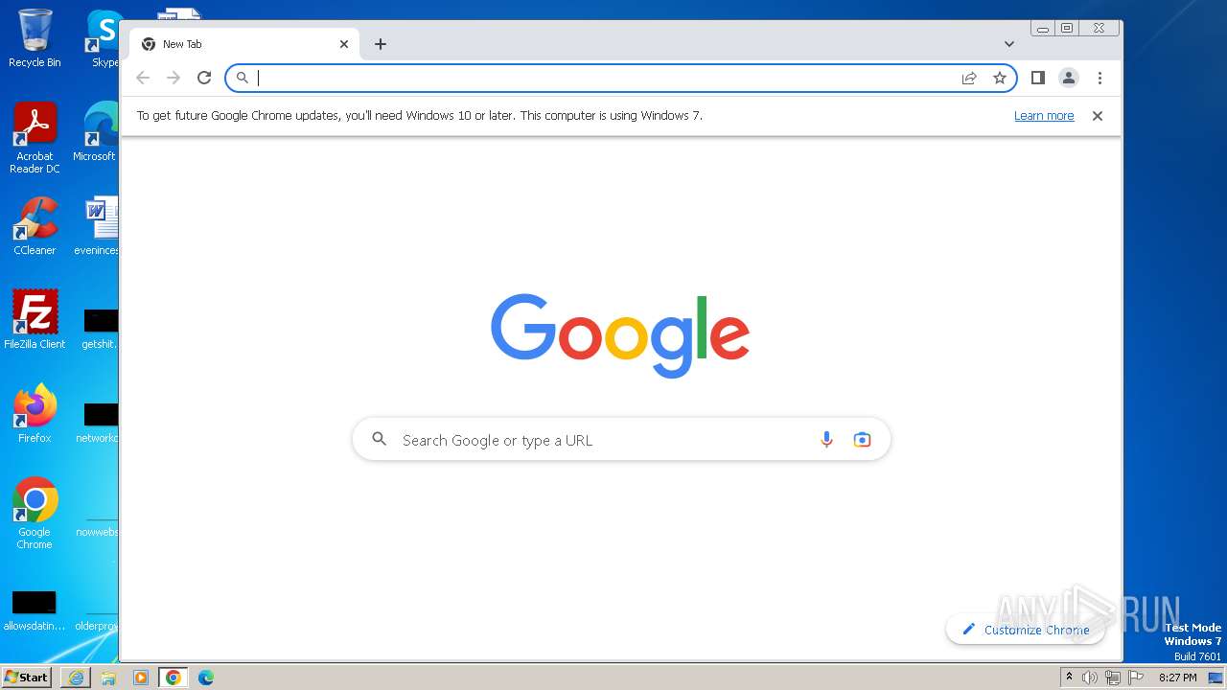Screen dimensions: 1227x690
Task: Reload the page in Chrome
Action: click(204, 78)
